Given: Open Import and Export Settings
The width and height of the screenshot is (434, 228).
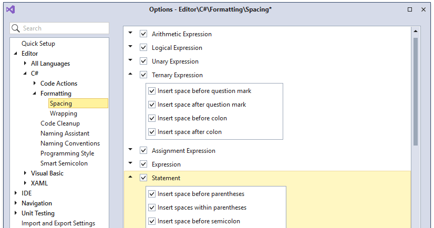Looking at the screenshot, I should (x=58, y=223).
